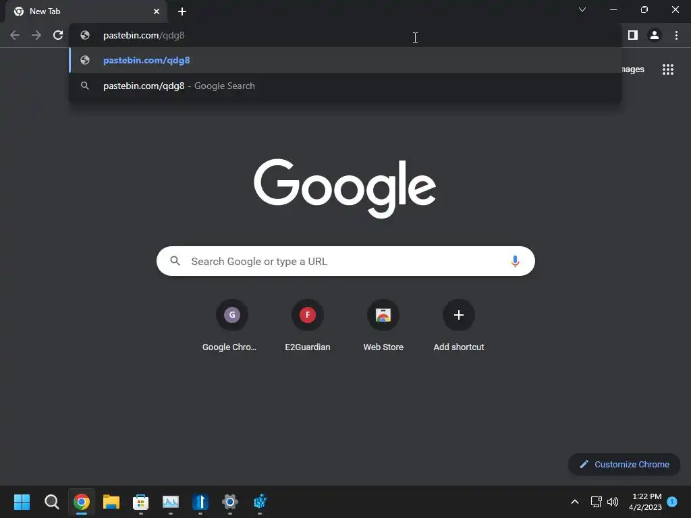The image size is (691, 518).
Task: Open the Windows Start menu
Action: coord(22,502)
